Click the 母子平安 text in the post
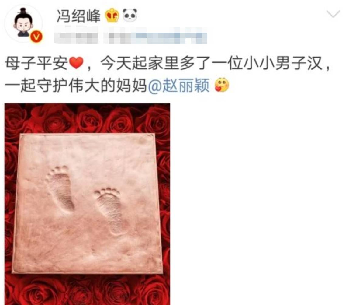Image resolution: width=349 pixels, height=305 pixels. pyautogui.click(x=36, y=63)
